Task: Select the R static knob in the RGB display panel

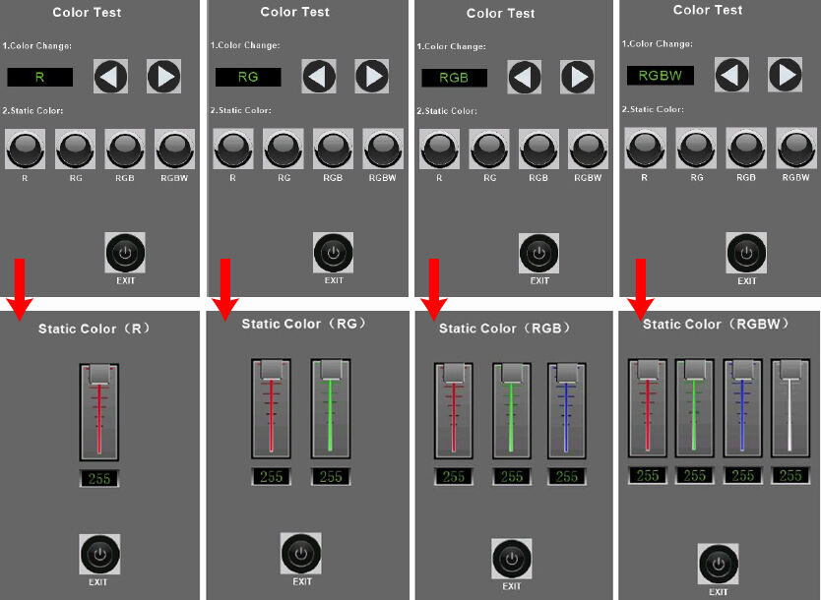Action: [439, 150]
